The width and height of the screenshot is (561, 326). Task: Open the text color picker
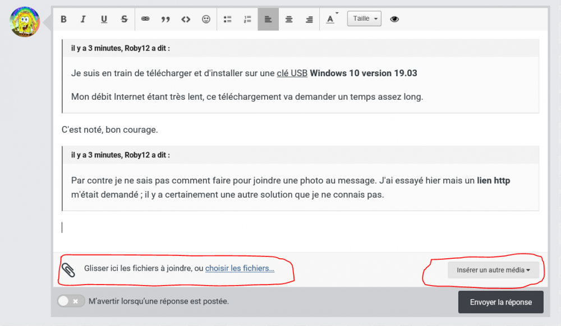[331, 19]
